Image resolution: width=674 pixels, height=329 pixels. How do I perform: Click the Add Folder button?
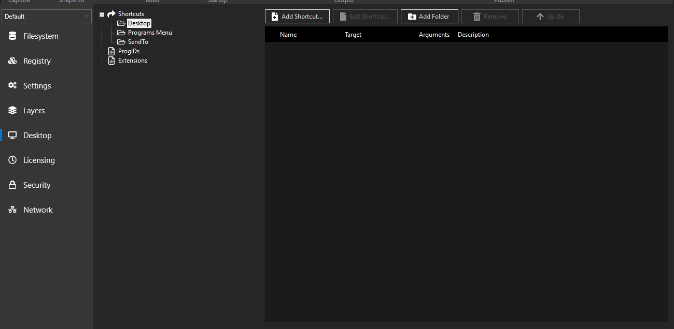click(x=429, y=16)
